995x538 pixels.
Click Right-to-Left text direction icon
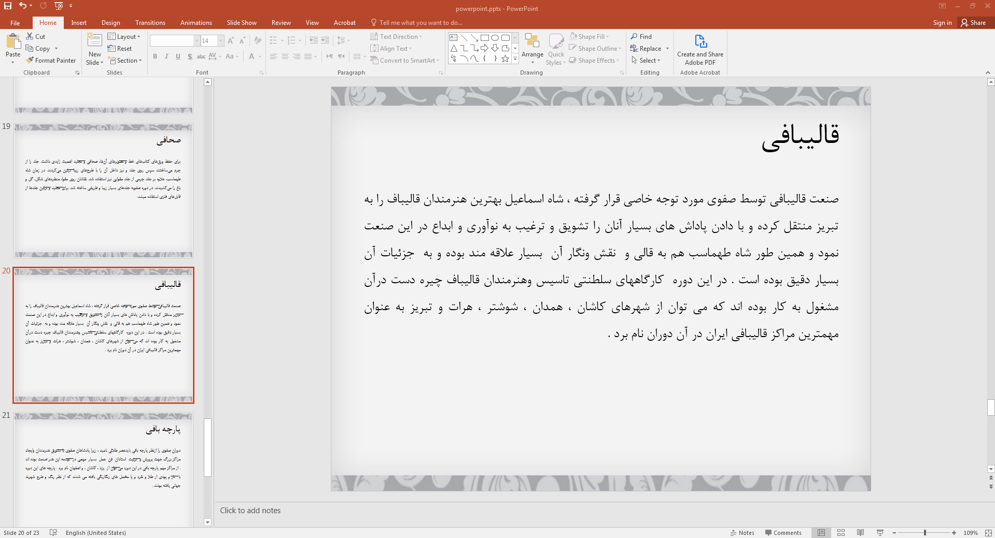point(341,56)
